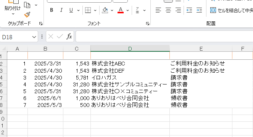Viewport: 253px width, 137px height.
Task: Toggle Underline formatting
Action: click(x=71, y=10)
